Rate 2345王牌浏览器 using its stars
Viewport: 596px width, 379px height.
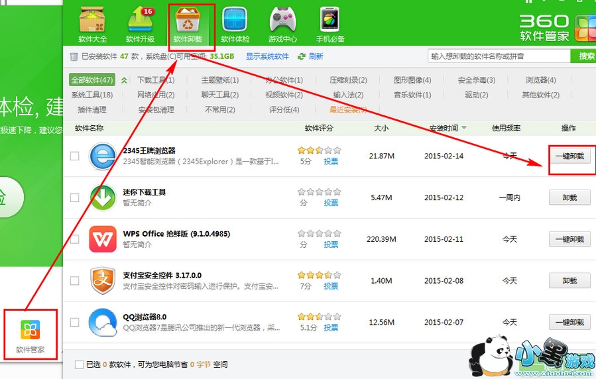click(320, 150)
